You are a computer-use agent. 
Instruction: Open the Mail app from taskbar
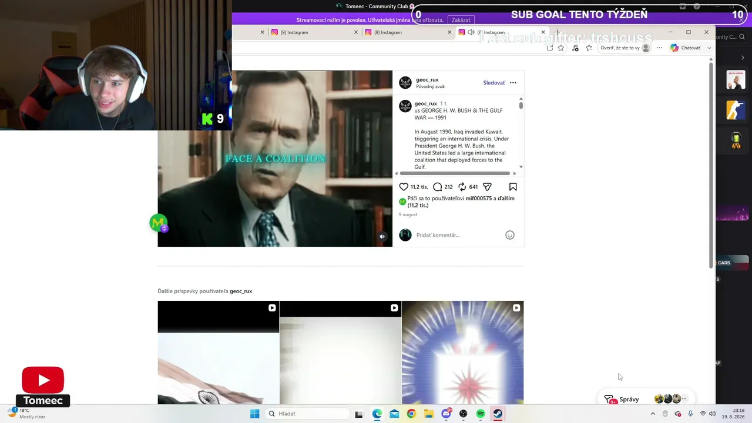(394, 414)
